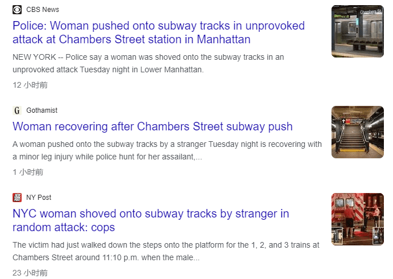Click the bottom-left inset photo in ambulance thumbnail
Viewport: 393px width, 279px height.
[338, 236]
